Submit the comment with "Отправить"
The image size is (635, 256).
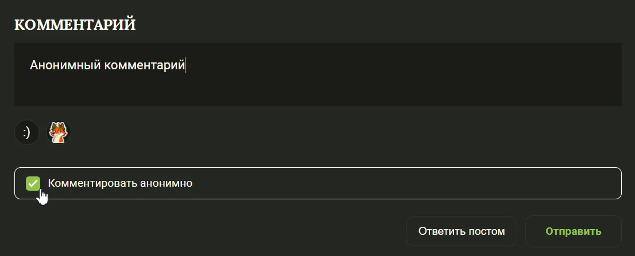pos(573,231)
